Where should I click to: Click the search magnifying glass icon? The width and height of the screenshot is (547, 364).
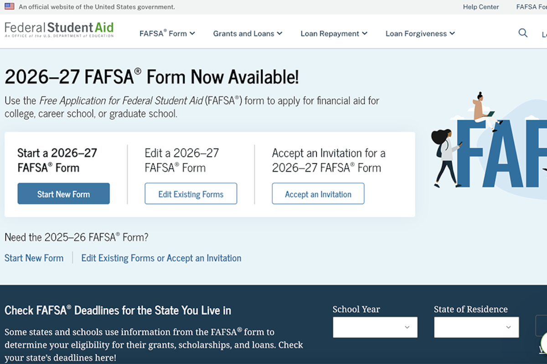pos(523,33)
